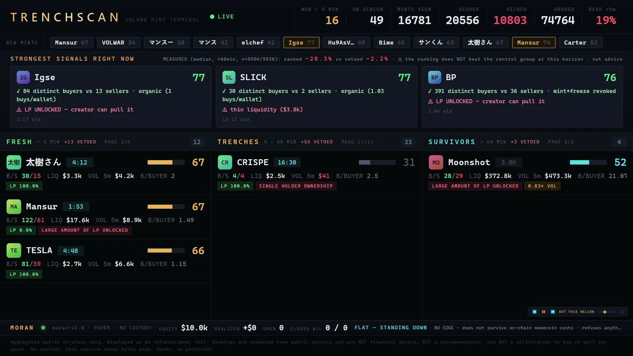Image resolution: width=633 pixels, height=356 pixels.
Task: Click FRESH column page 2/4 indicator
Action: pyautogui.click(x=118, y=142)
